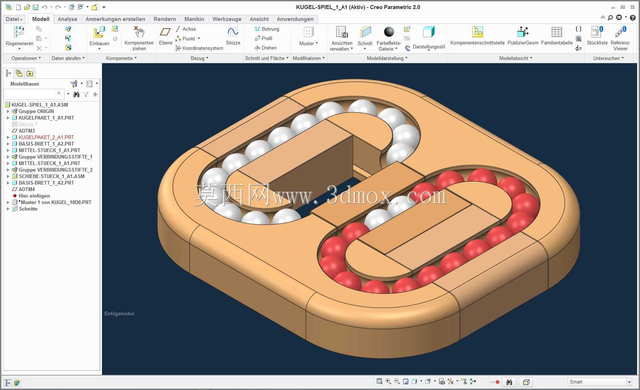640x390 pixels.
Task: Open the Datei menu
Action: [14, 19]
